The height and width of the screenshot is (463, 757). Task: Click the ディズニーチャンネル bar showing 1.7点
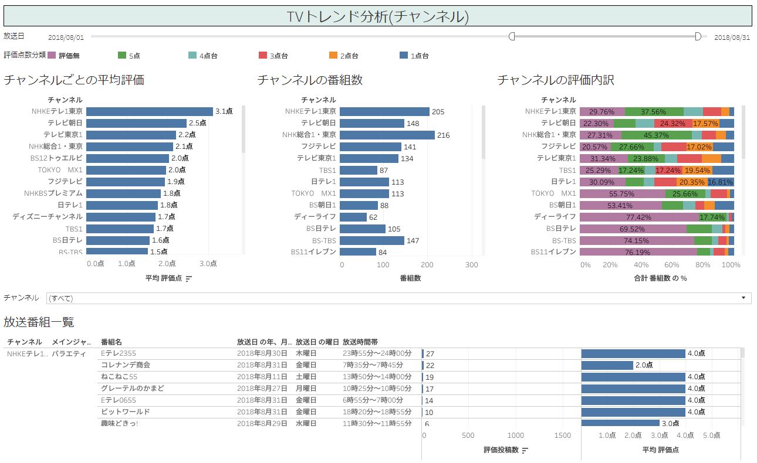click(x=121, y=217)
